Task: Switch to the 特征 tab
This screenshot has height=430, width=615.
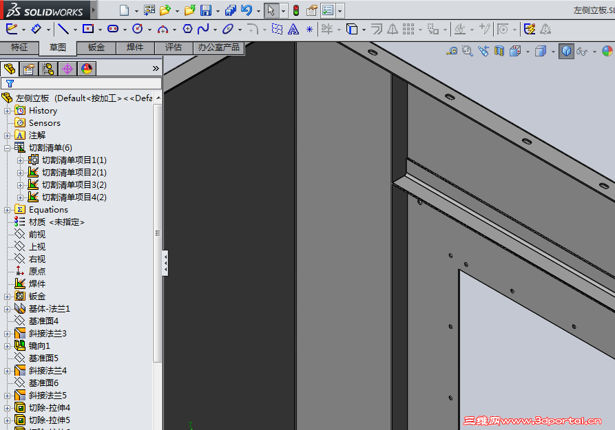Action: tap(19, 47)
